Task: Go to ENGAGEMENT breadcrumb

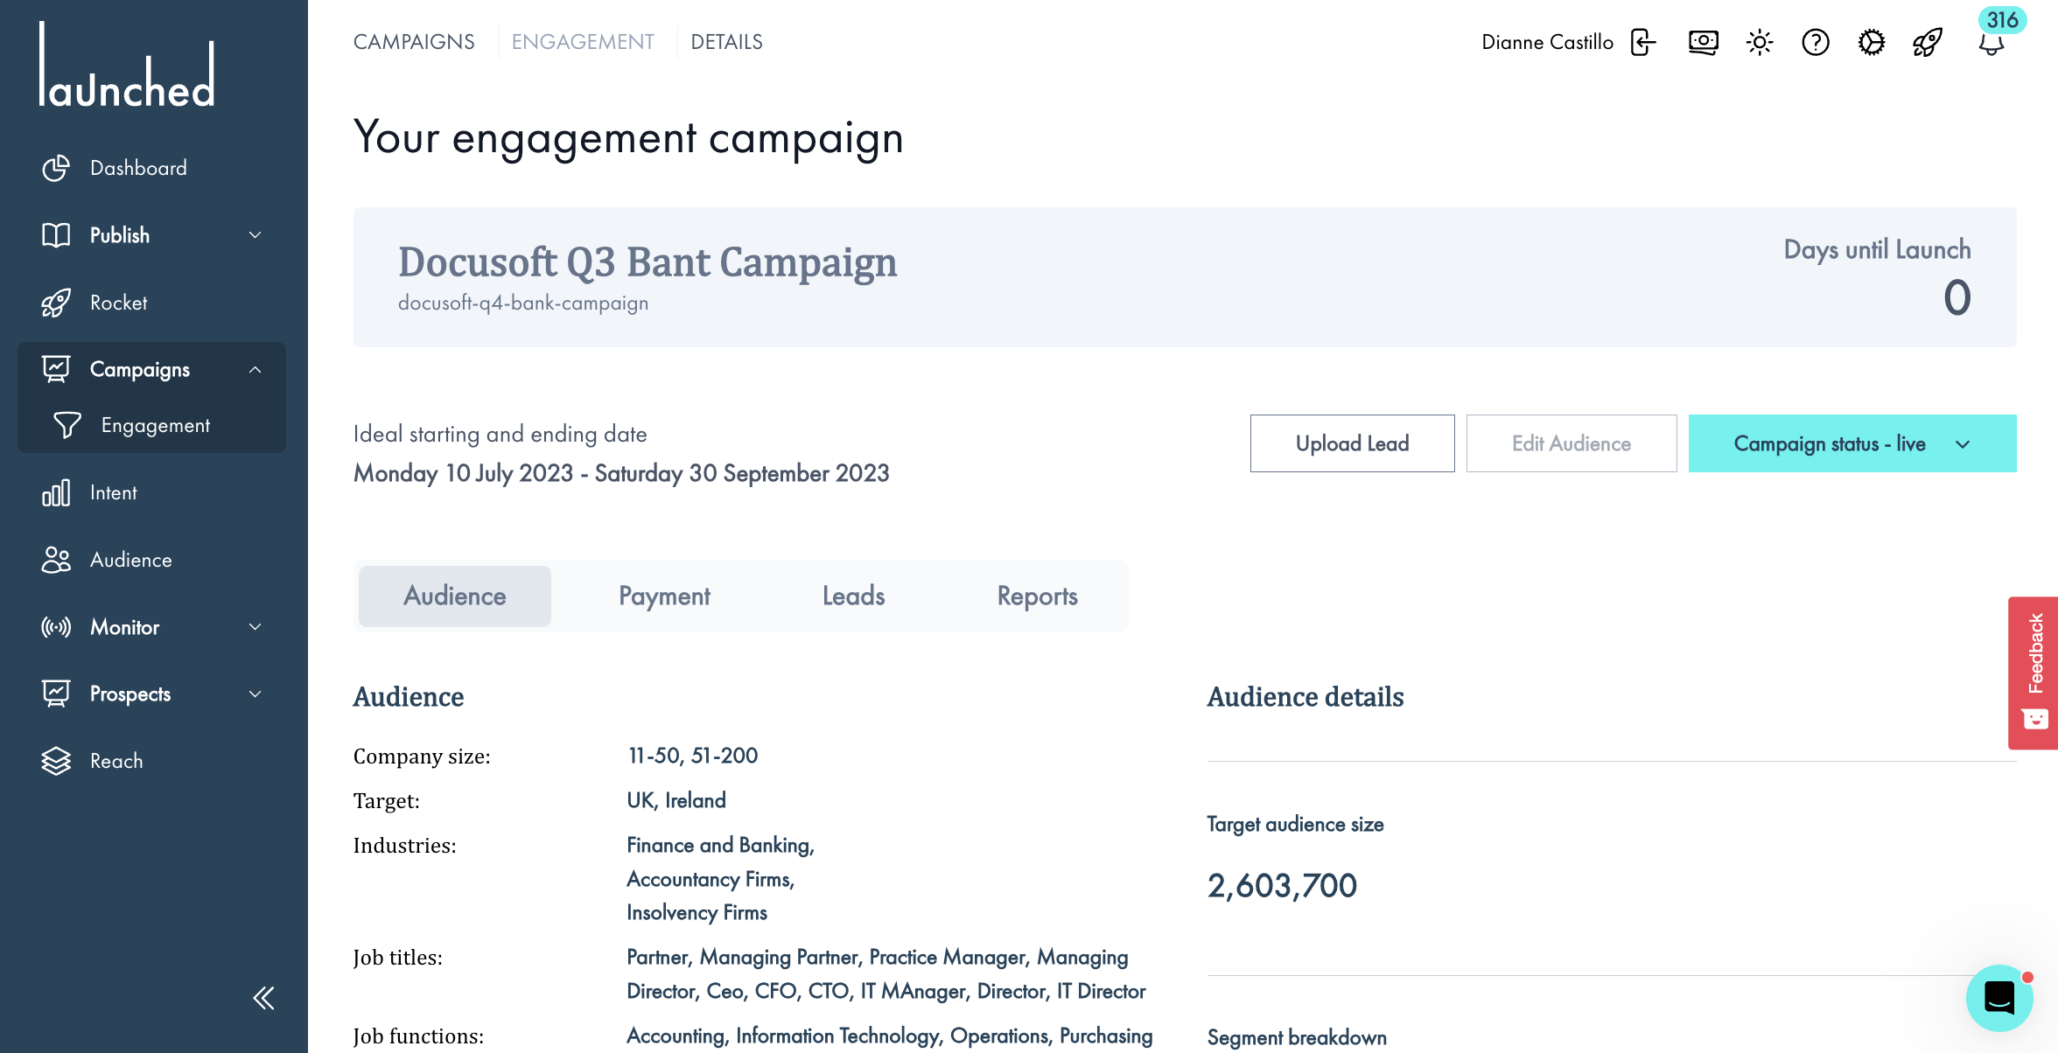Action: pyautogui.click(x=583, y=42)
